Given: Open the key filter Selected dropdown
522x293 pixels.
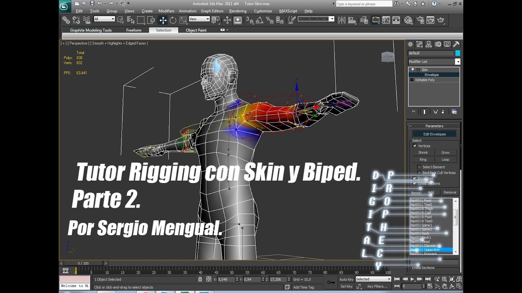Looking at the screenshot, I should pos(373,279).
